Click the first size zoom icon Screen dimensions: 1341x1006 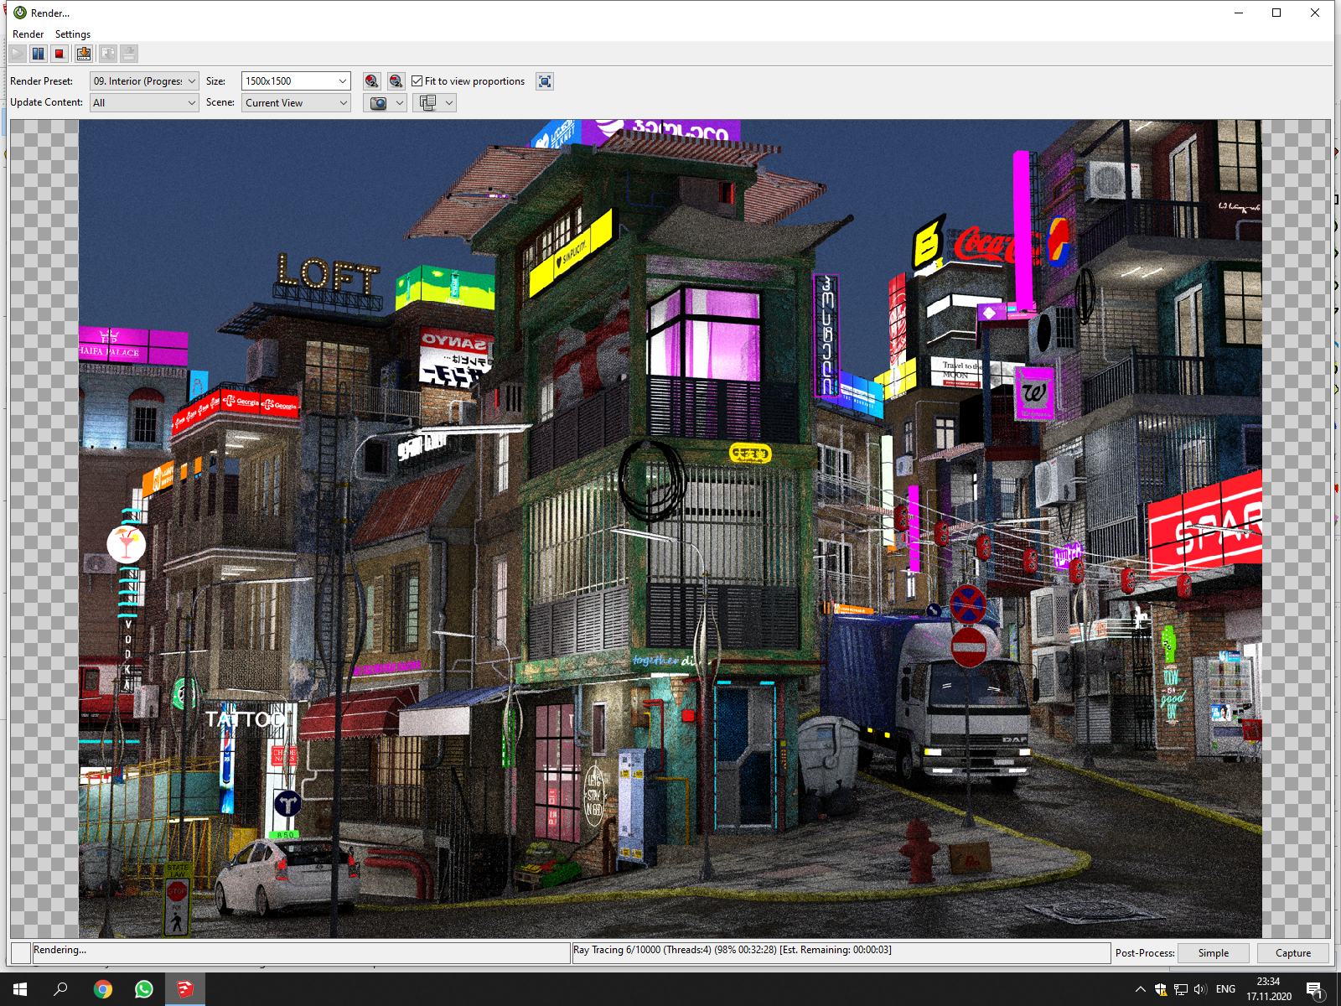(x=371, y=81)
